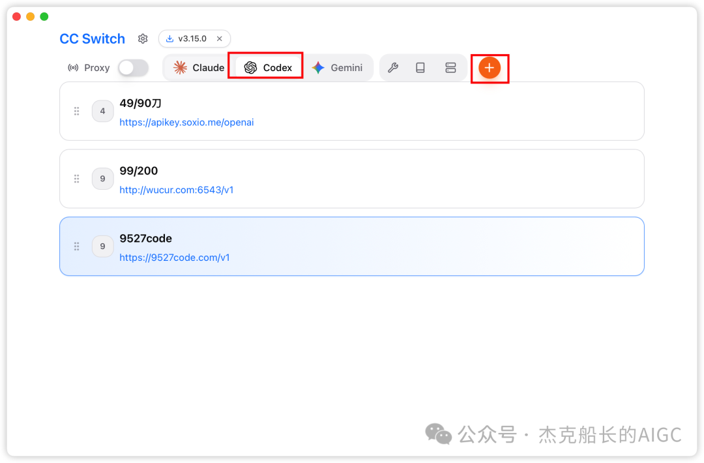Grab the drag handle of 49/90刀
This screenshot has height=463, width=704.
[77, 111]
